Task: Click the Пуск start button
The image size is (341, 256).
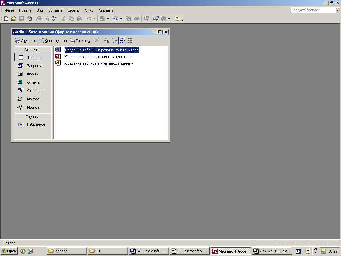Action: [x=9, y=251]
